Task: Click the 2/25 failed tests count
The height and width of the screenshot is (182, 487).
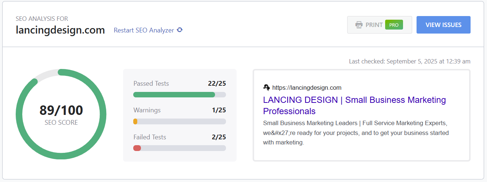Action: tap(219, 137)
